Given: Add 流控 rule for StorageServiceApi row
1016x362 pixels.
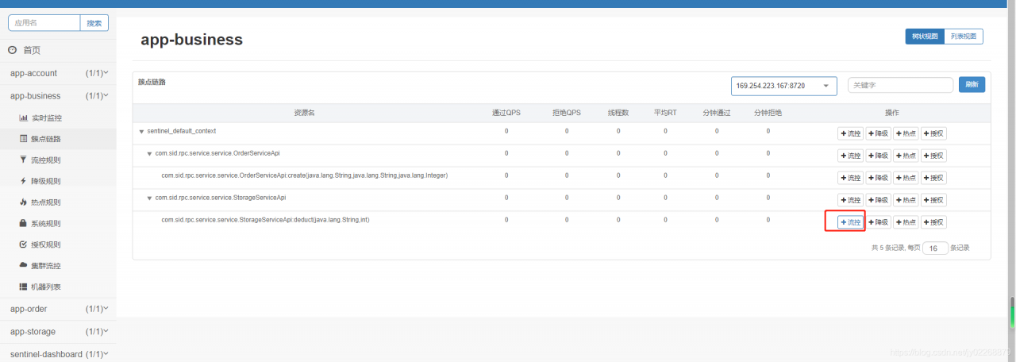Looking at the screenshot, I should [x=850, y=200].
